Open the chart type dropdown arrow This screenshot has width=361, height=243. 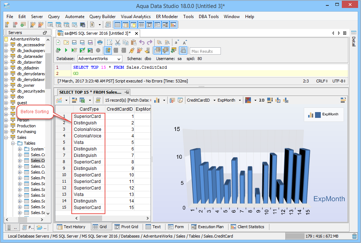click(164, 100)
